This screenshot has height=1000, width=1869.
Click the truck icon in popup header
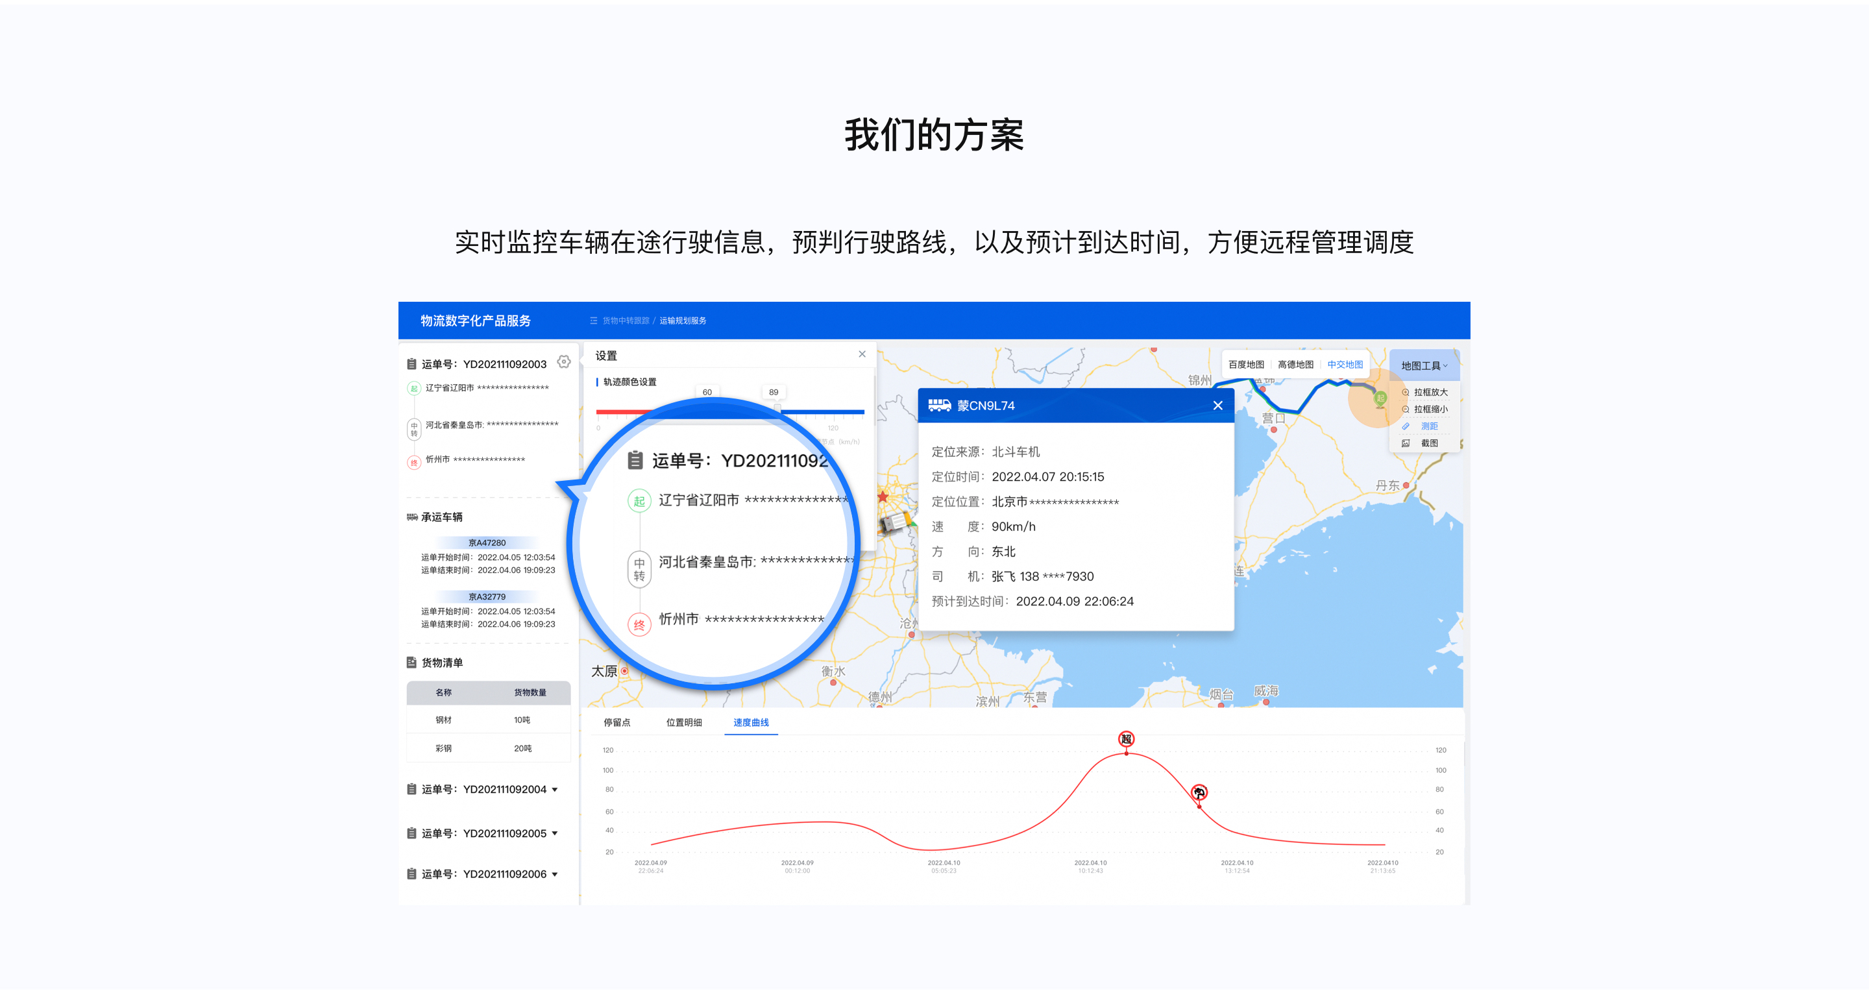[x=940, y=405]
